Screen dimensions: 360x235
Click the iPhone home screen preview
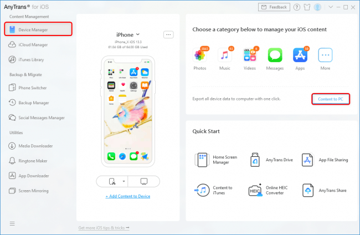click(x=128, y=111)
